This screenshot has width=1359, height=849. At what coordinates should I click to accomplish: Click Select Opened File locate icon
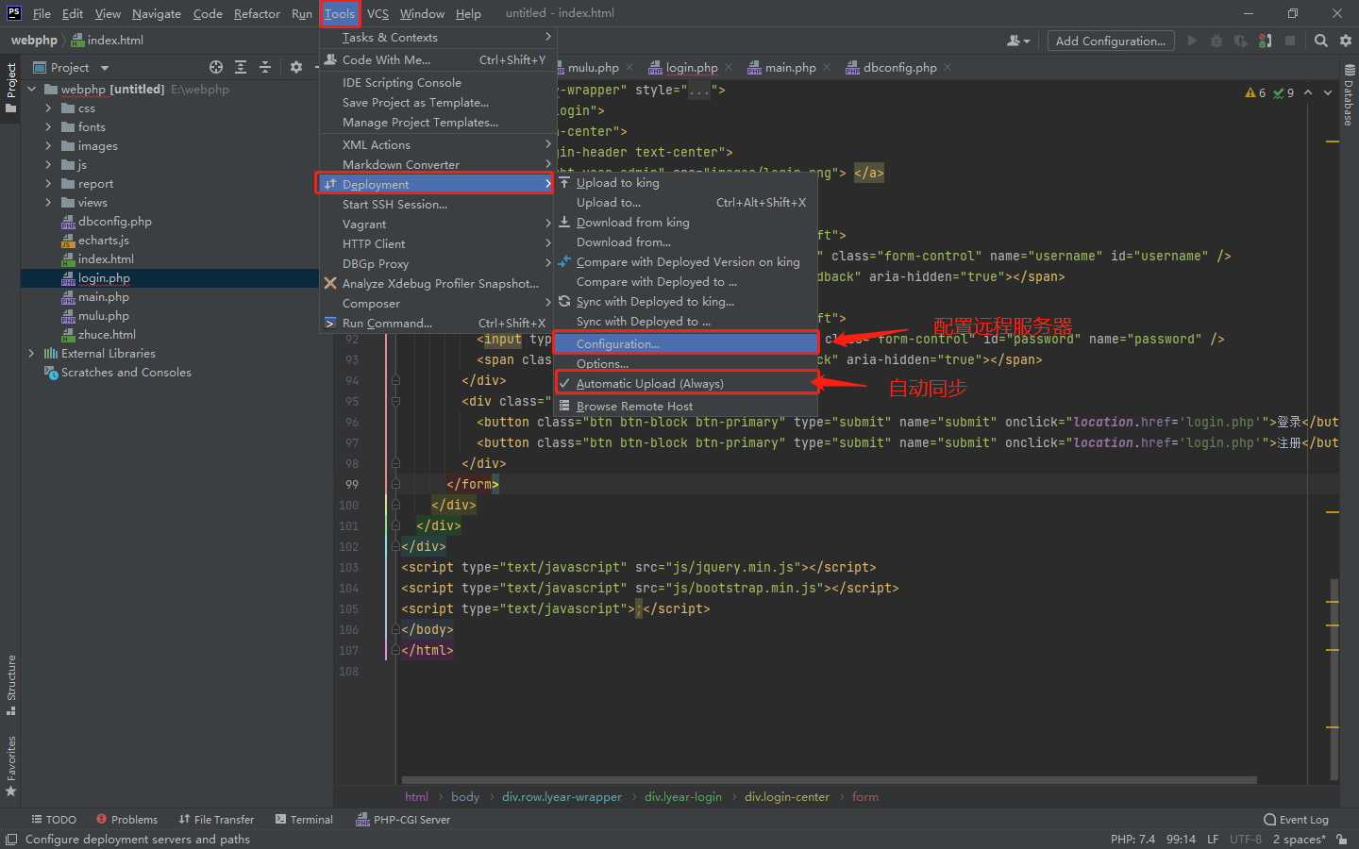tap(216, 67)
